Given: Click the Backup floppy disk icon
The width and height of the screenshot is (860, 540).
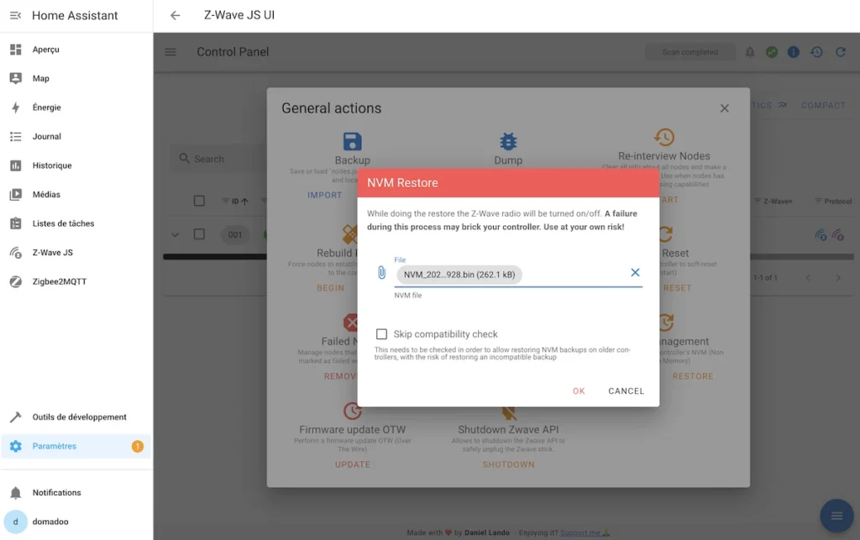Looking at the screenshot, I should click(x=352, y=141).
